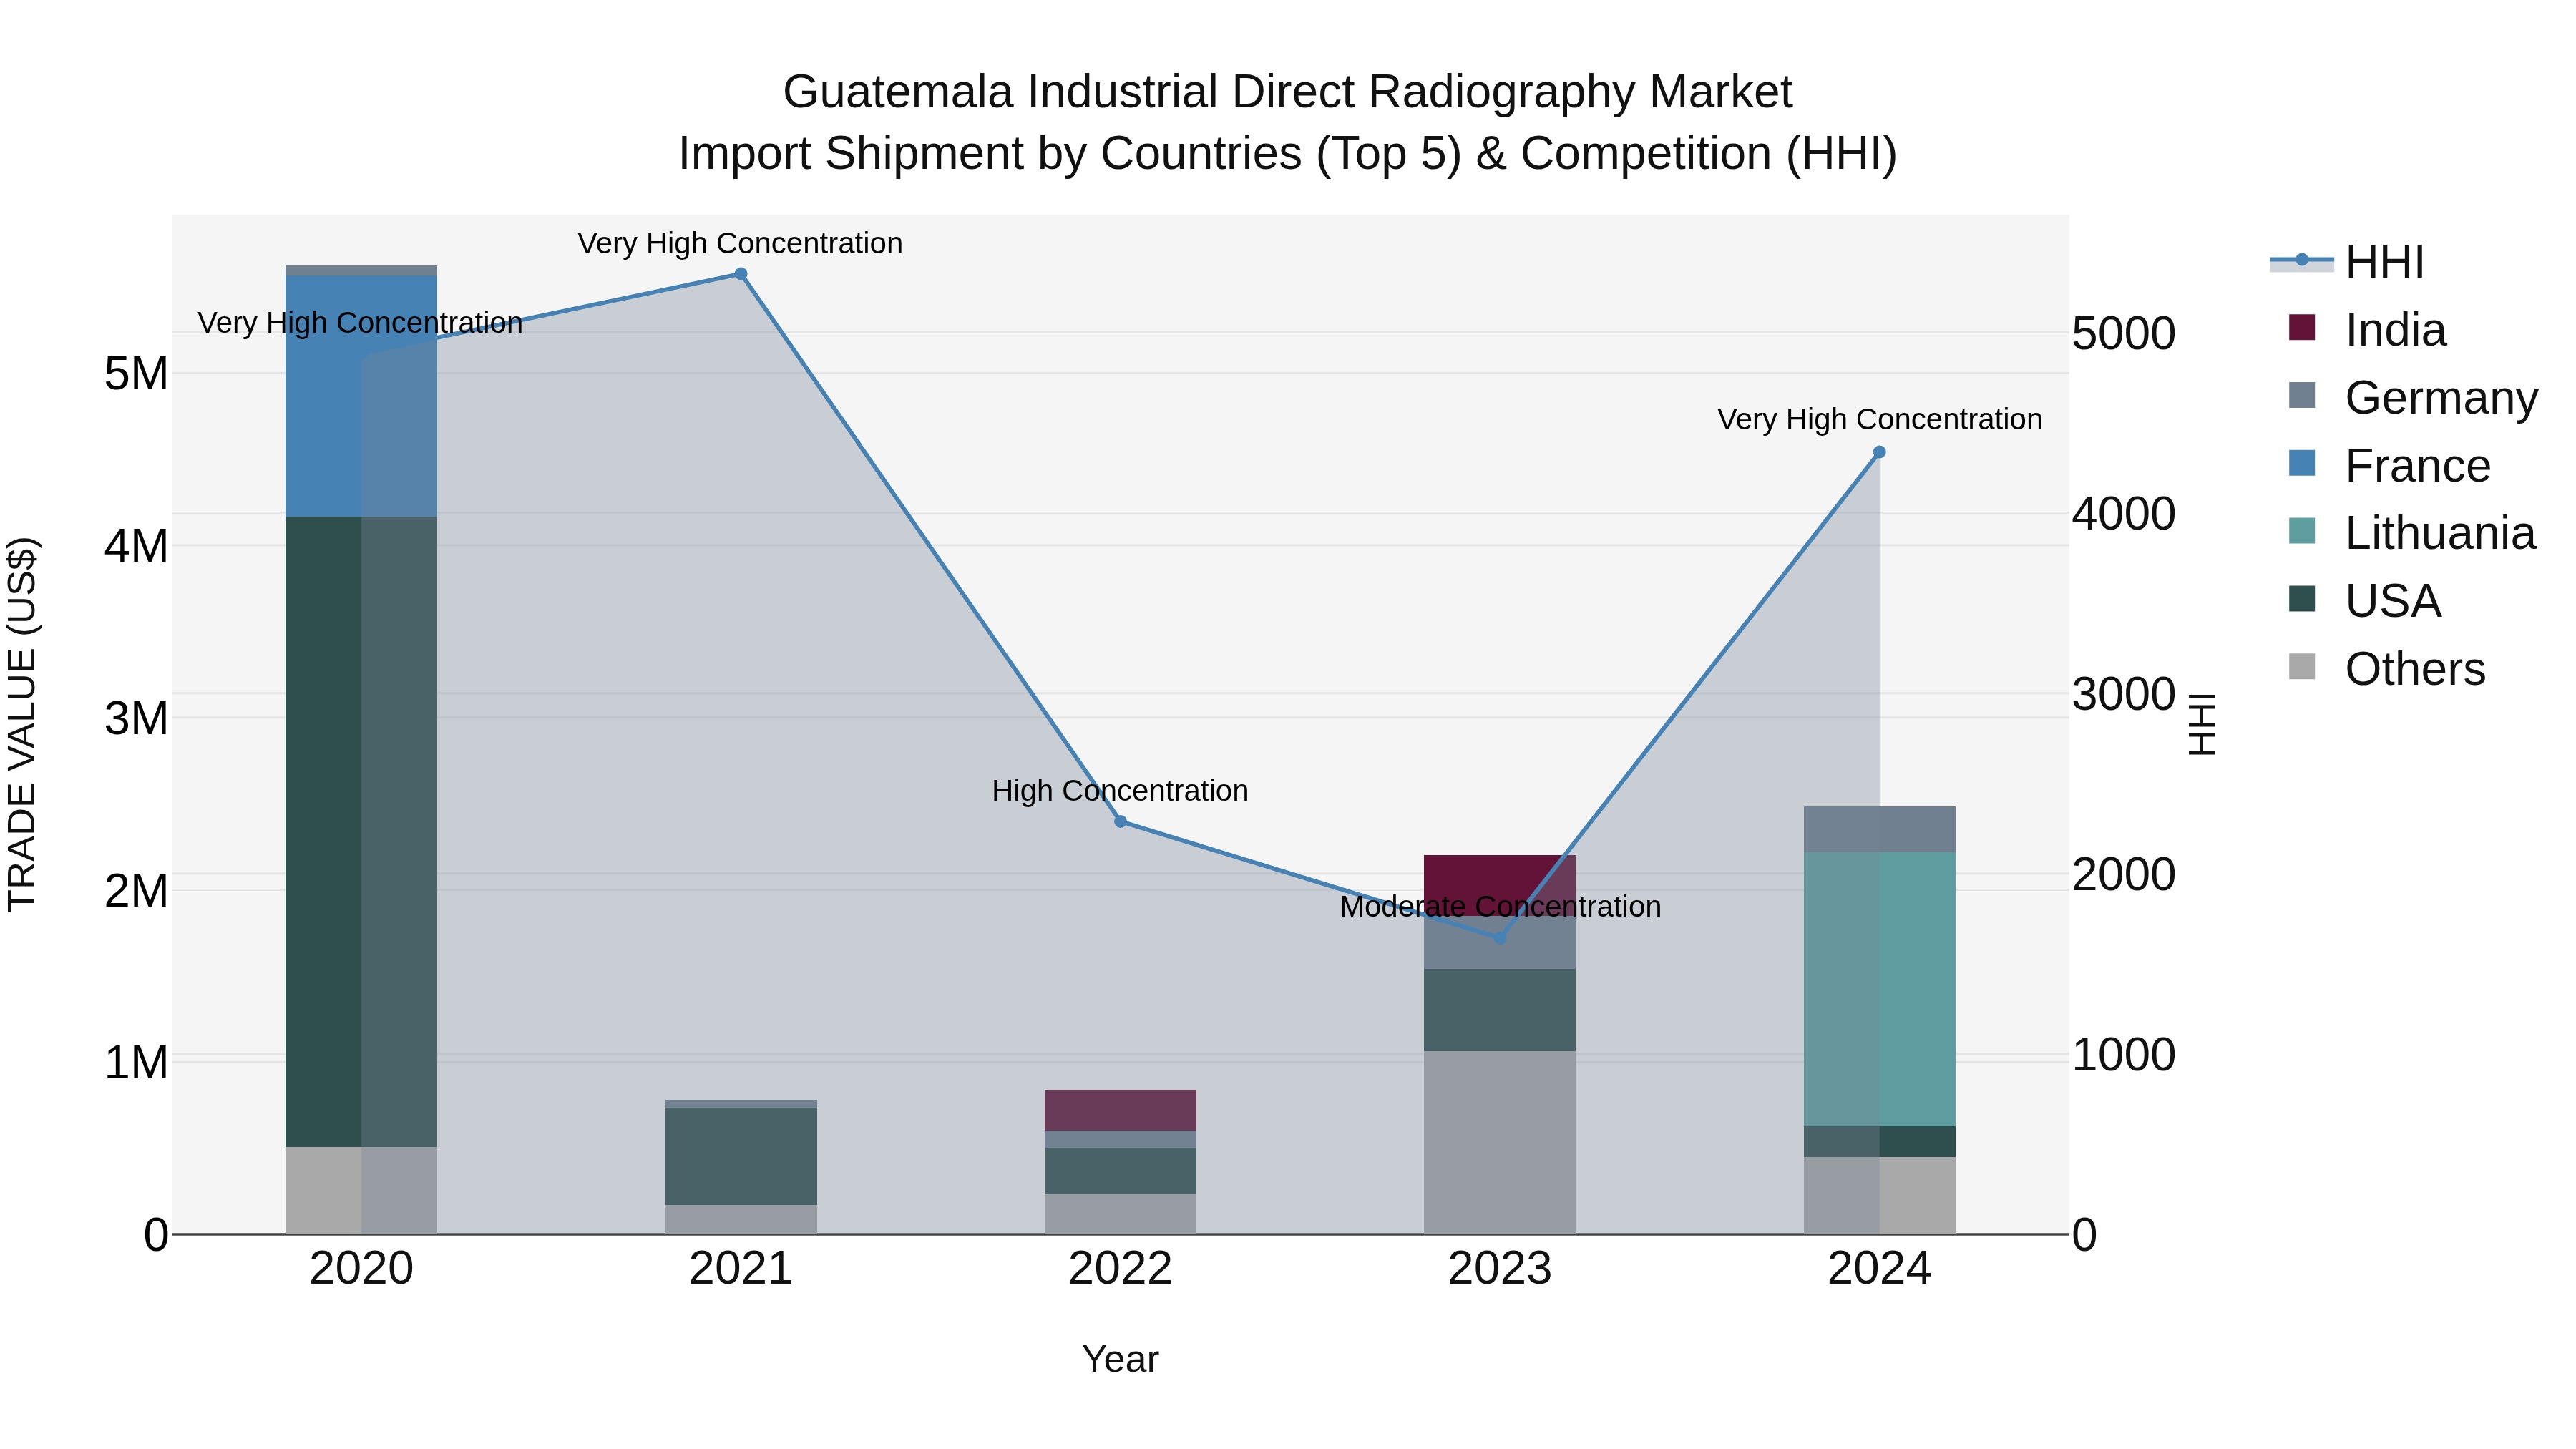The height and width of the screenshot is (1449, 2576).
Task: Click the HHI line marker for 2024
Action: (x=1879, y=452)
